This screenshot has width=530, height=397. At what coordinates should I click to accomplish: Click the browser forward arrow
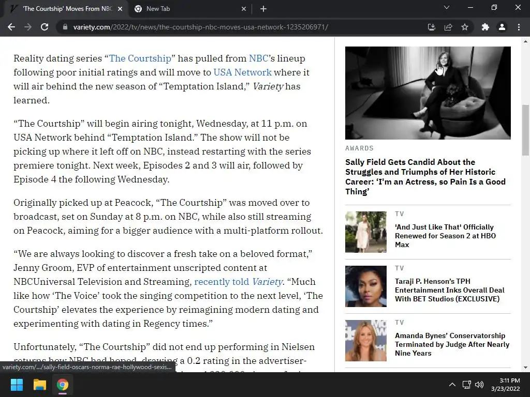(x=28, y=27)
